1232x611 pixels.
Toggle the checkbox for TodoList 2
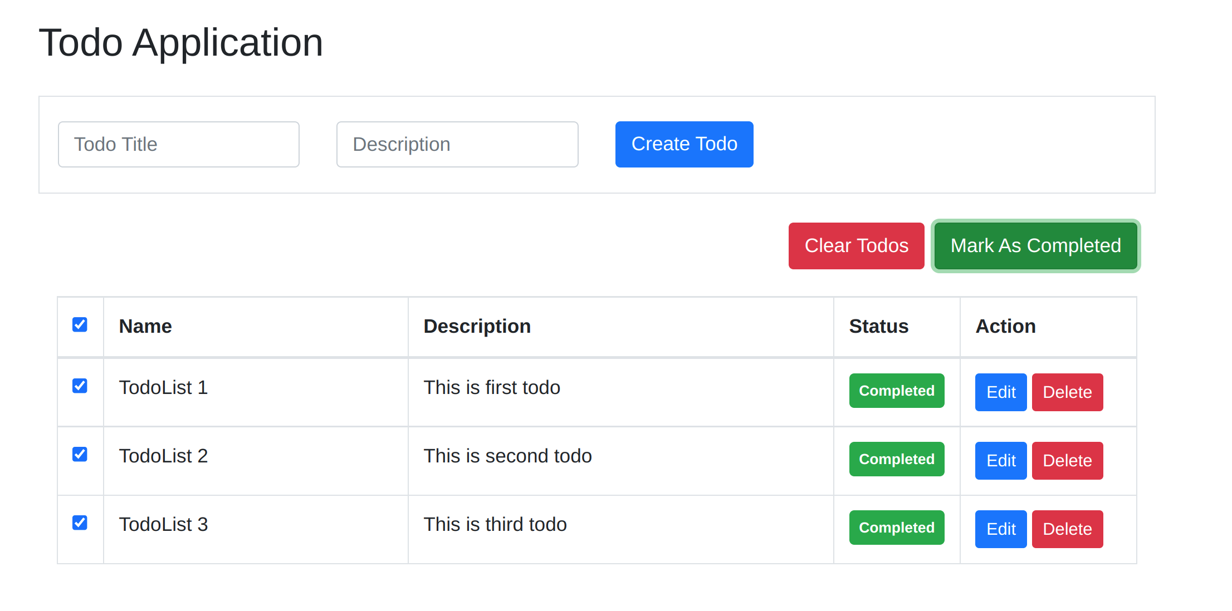click(x=79, y=455)
